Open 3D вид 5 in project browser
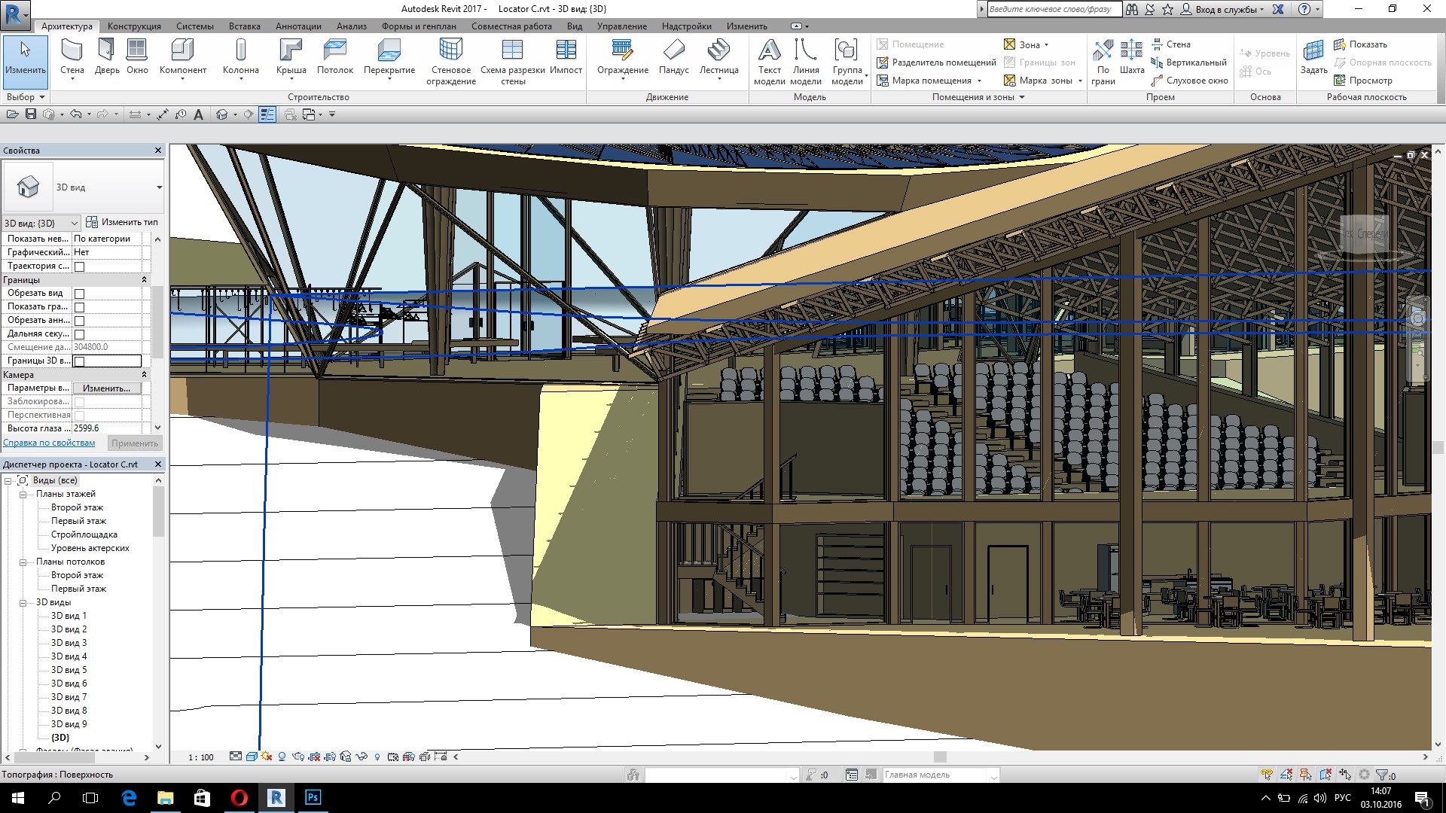The height and width of the screenshot is (813, 1446). pyautogui.click(x=69, y=670)
